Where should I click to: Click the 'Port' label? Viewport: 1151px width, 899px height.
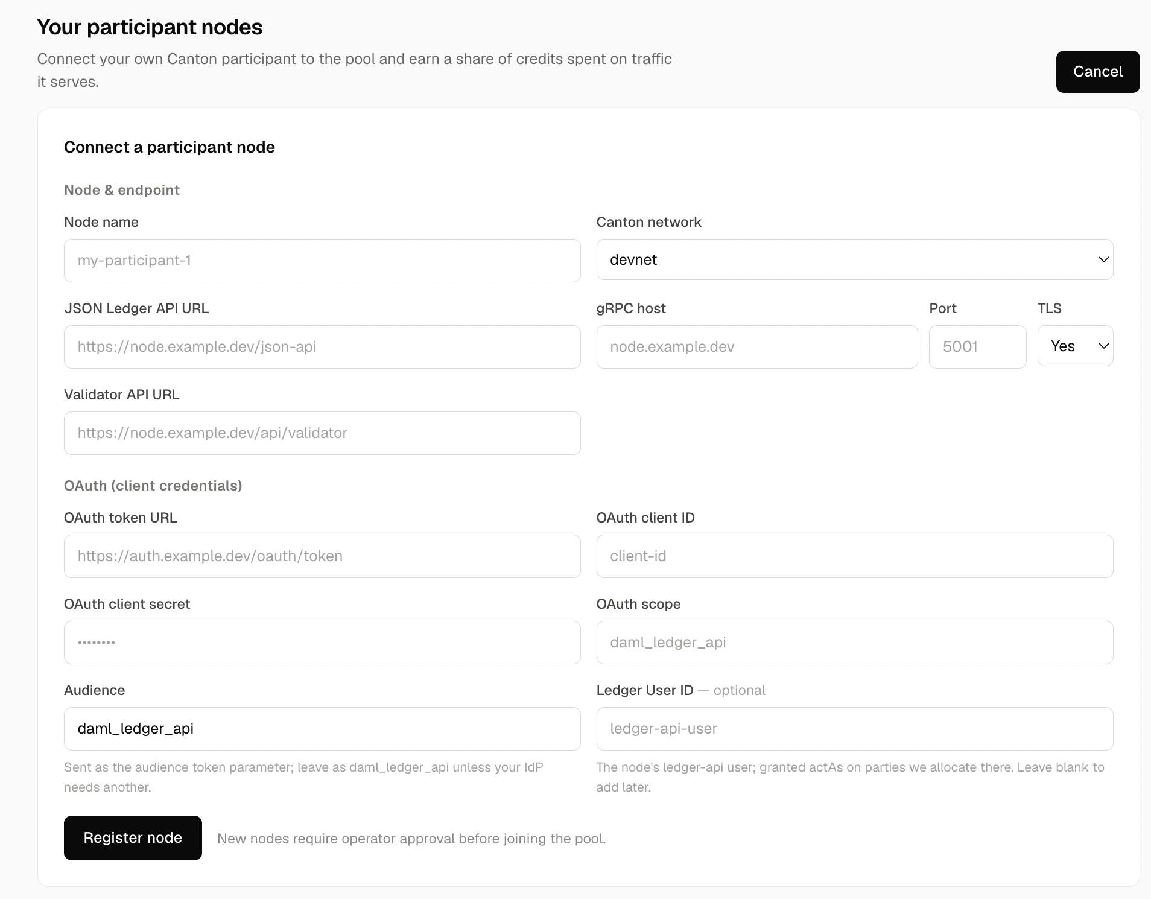943,308
